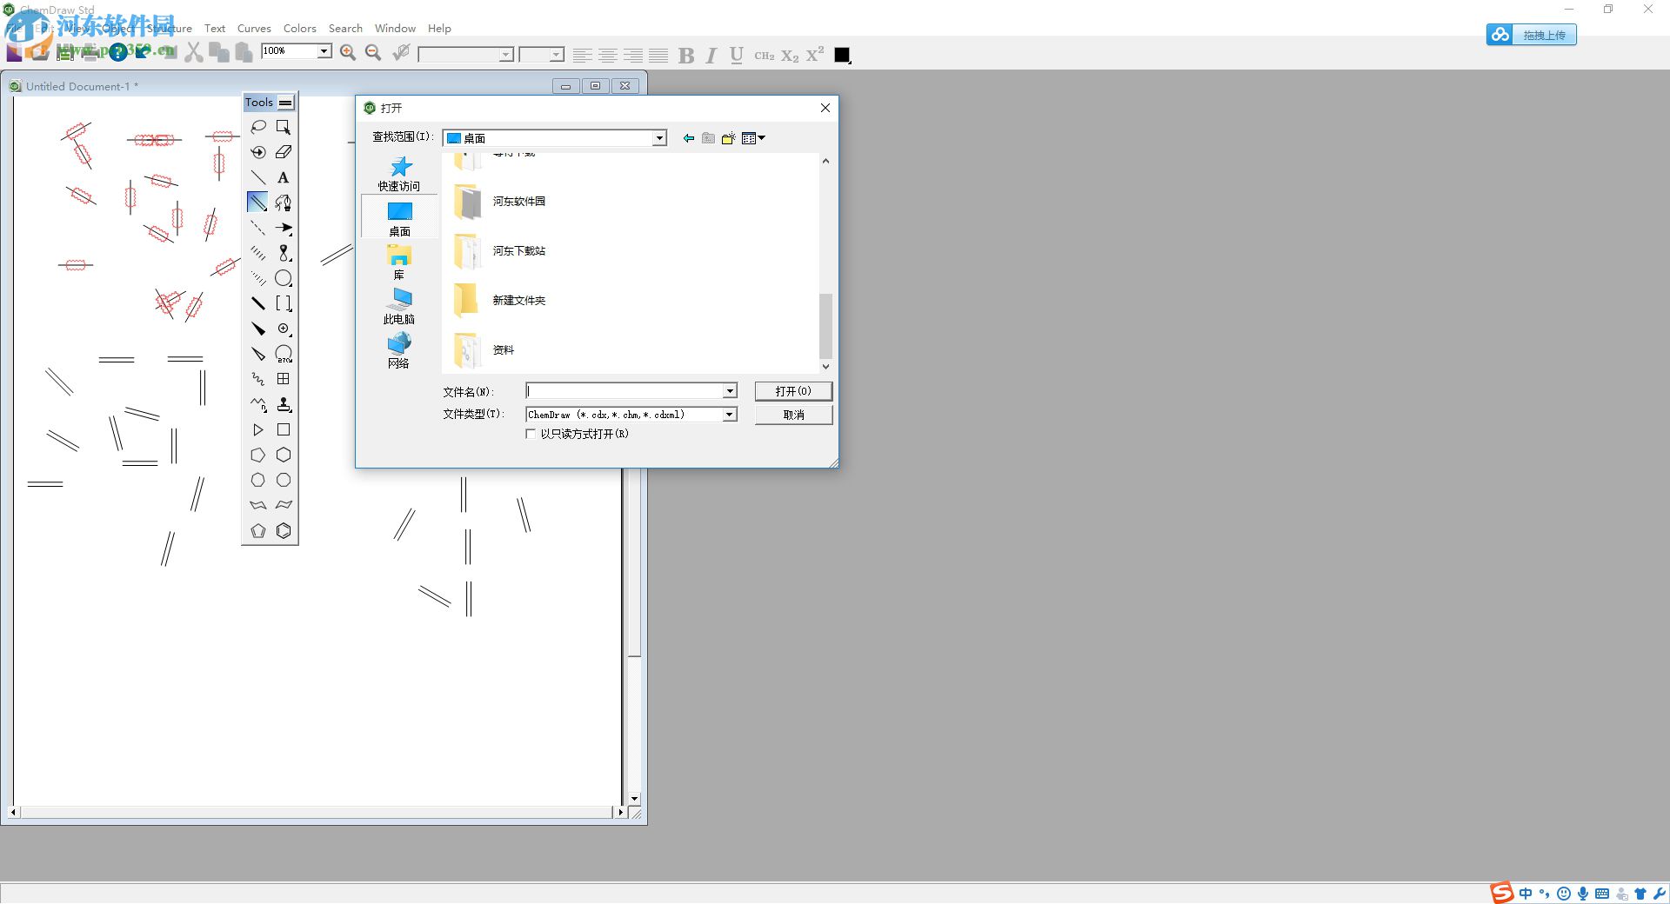This screenshot has height=904, width=1670.
Task: Select the Cyclohexane ring tool
Action: tap(284, 455)
